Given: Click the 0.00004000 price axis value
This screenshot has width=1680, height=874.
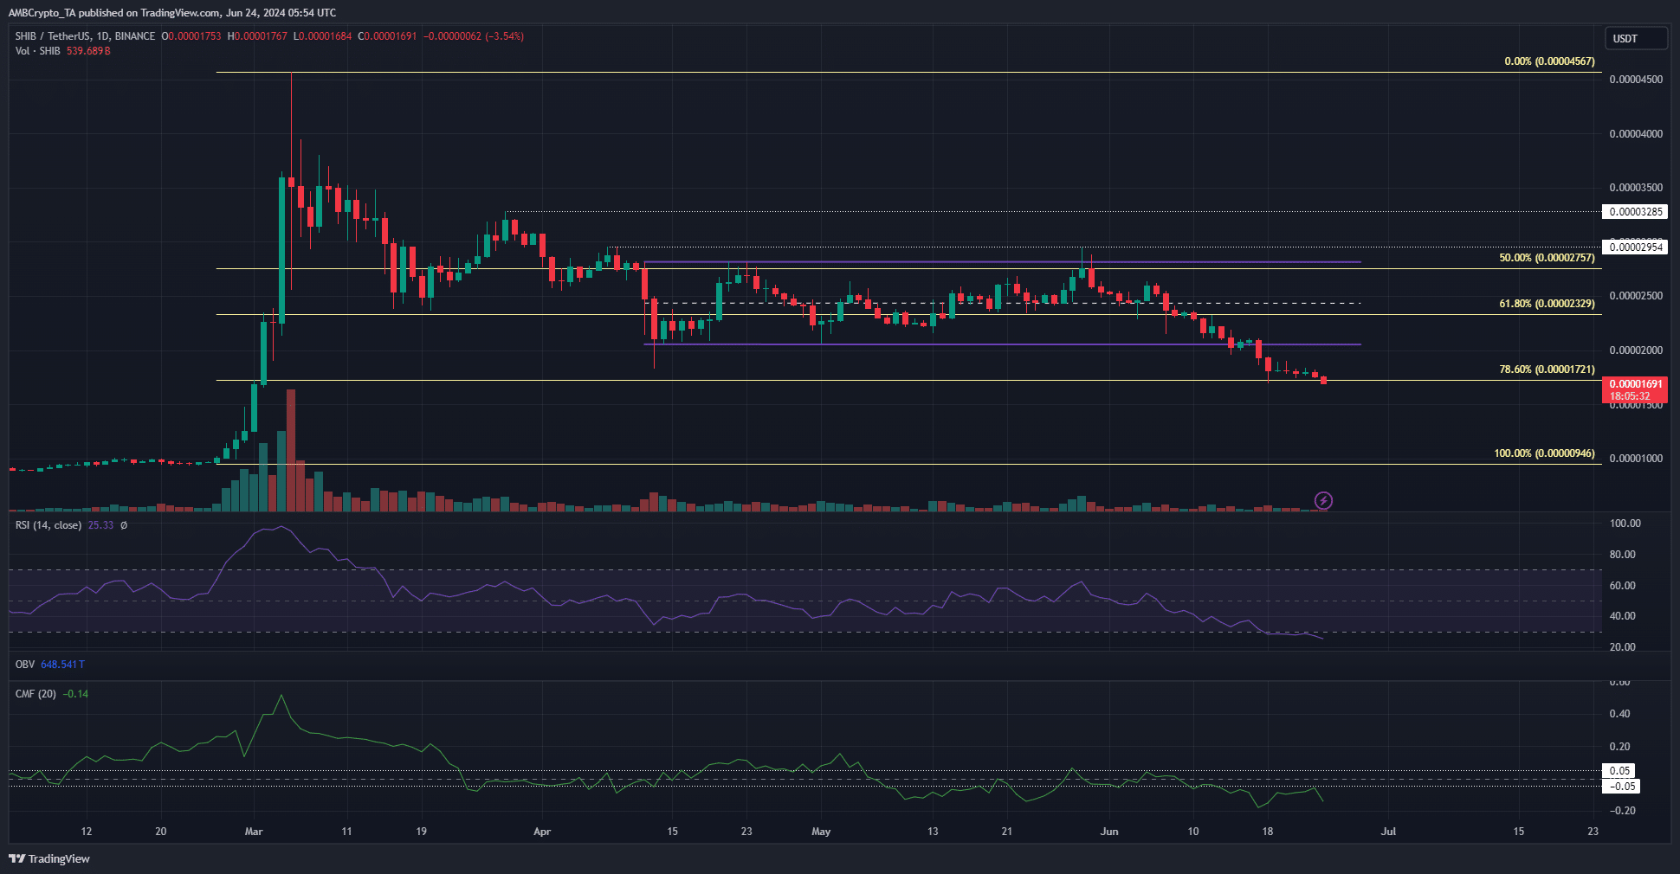Looking at the screenshot, I should click(1636, 134).
